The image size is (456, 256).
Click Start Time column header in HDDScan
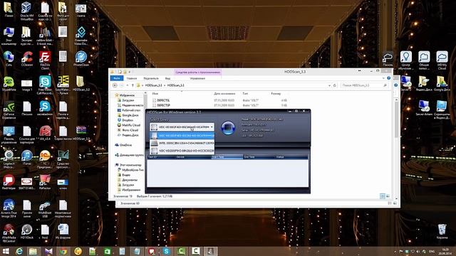(x=227, y=156)
